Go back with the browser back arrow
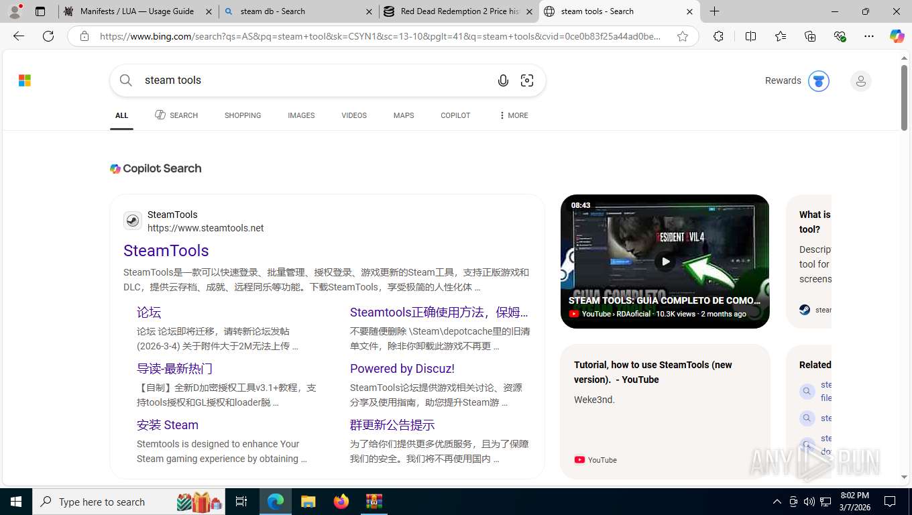 [x=19, y=36]
